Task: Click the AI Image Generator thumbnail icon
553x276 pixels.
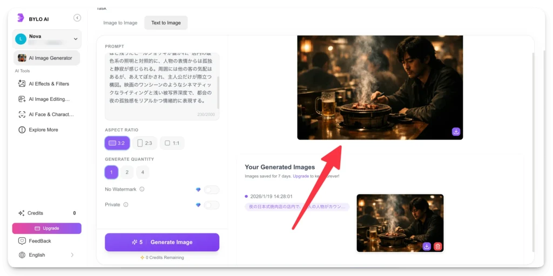Action: pyautogui.click(x=22, y=58)
